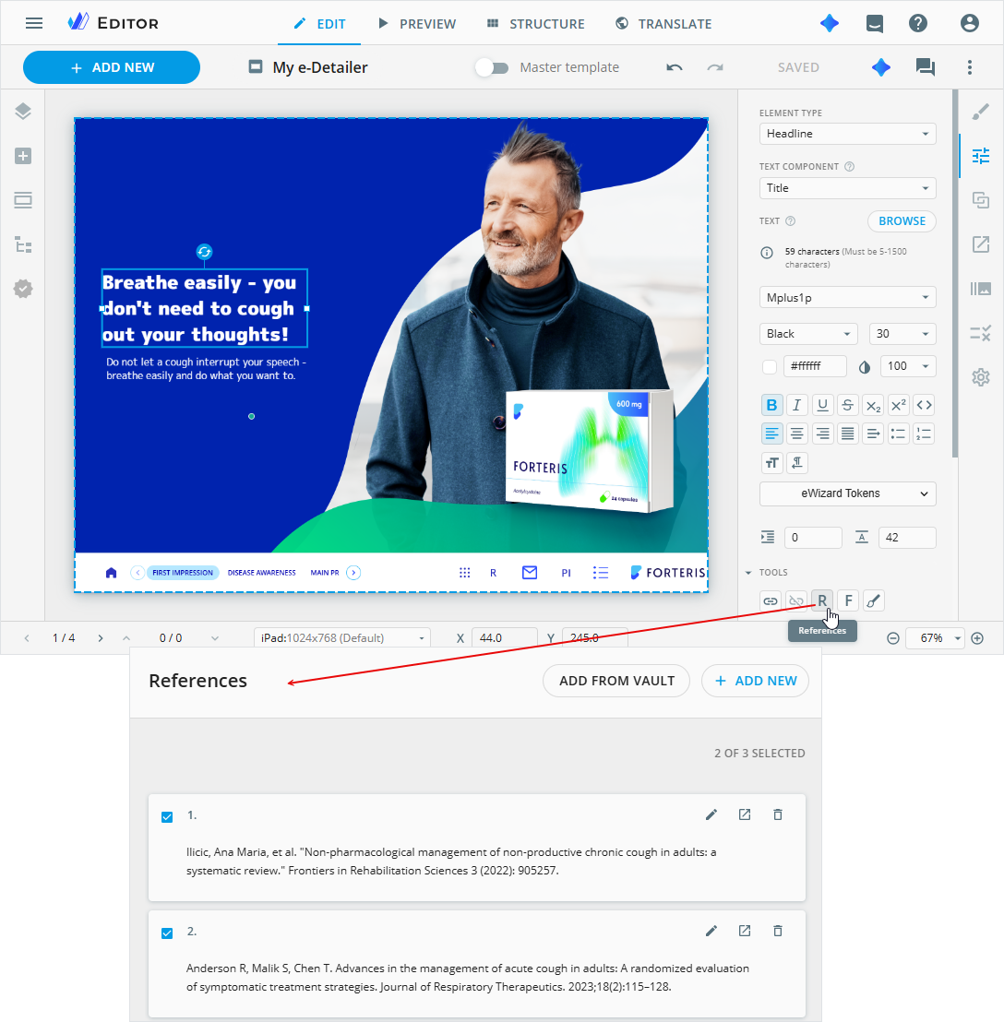Click the blue Add New button
This screenshot has height=1022, width=1004.
tap(112, 67)
